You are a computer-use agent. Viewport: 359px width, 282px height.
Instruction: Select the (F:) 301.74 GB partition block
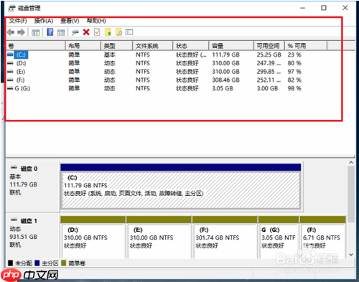coord(225,238)
